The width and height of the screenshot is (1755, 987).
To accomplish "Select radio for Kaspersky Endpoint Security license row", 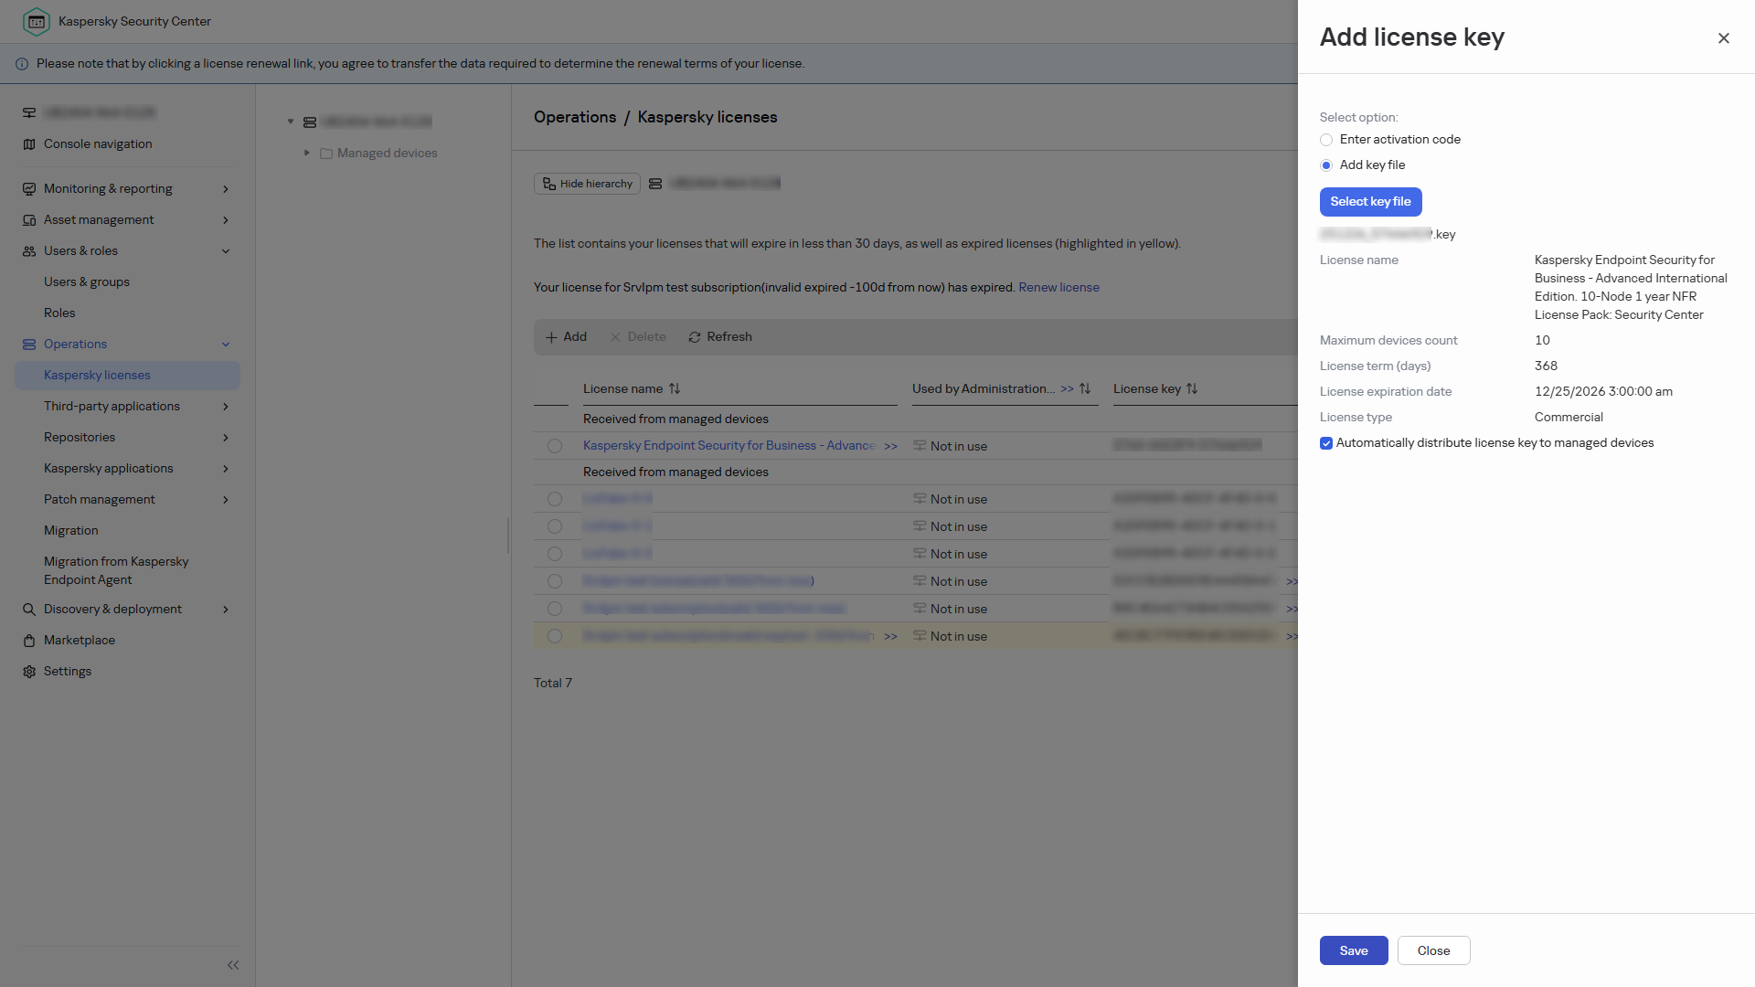I will [555, 447].
